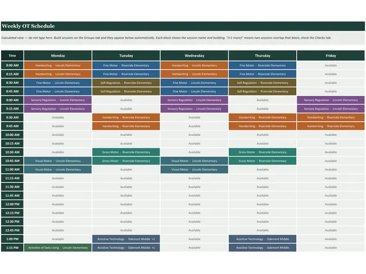
Task: Select the Monday column header
Action: coord(58,56)
